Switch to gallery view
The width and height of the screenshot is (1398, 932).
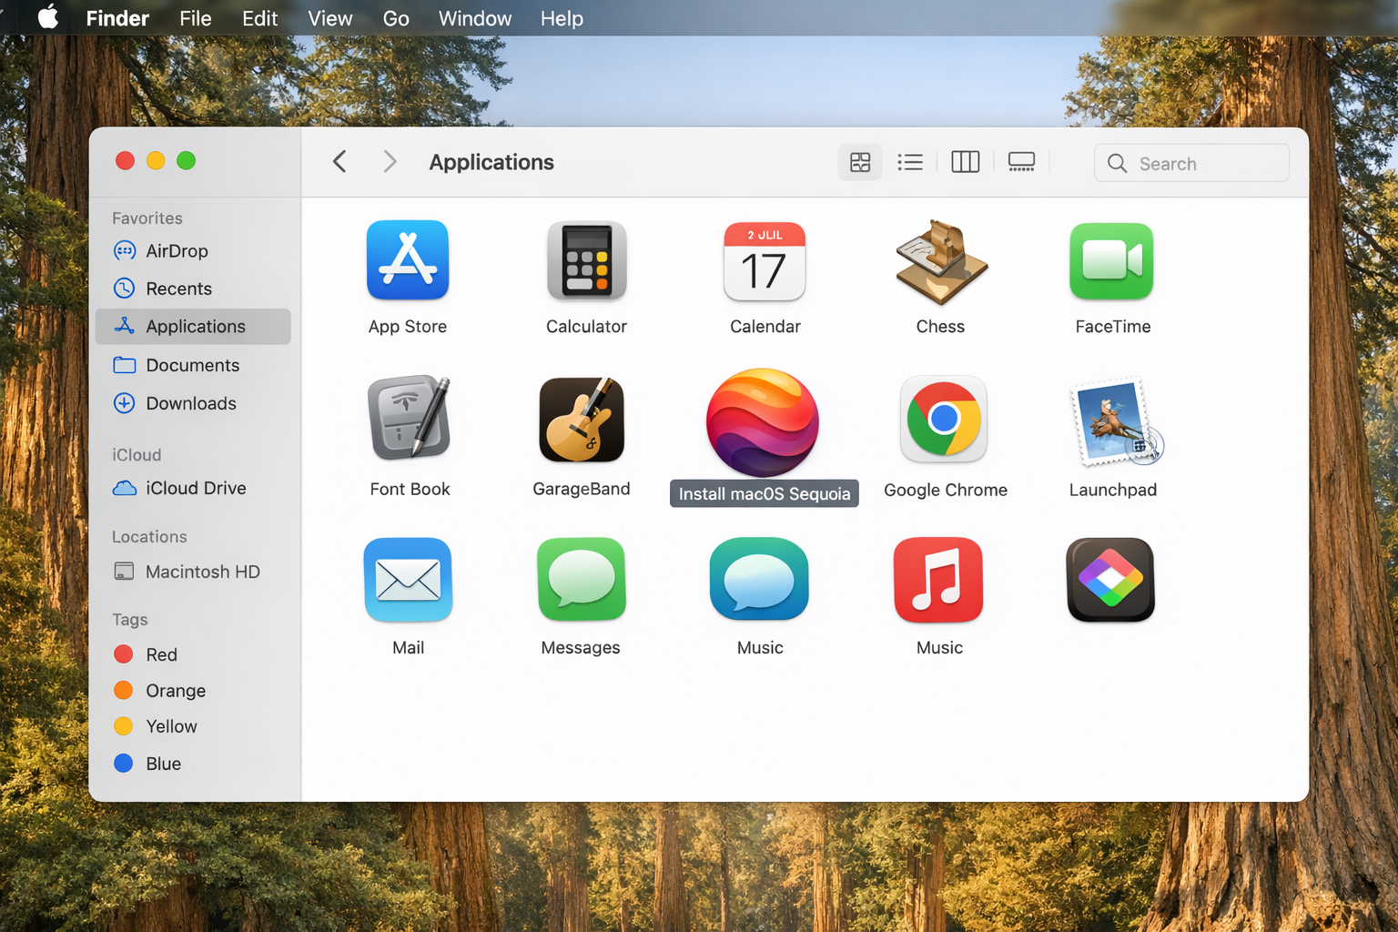[x=1021, y=163]
